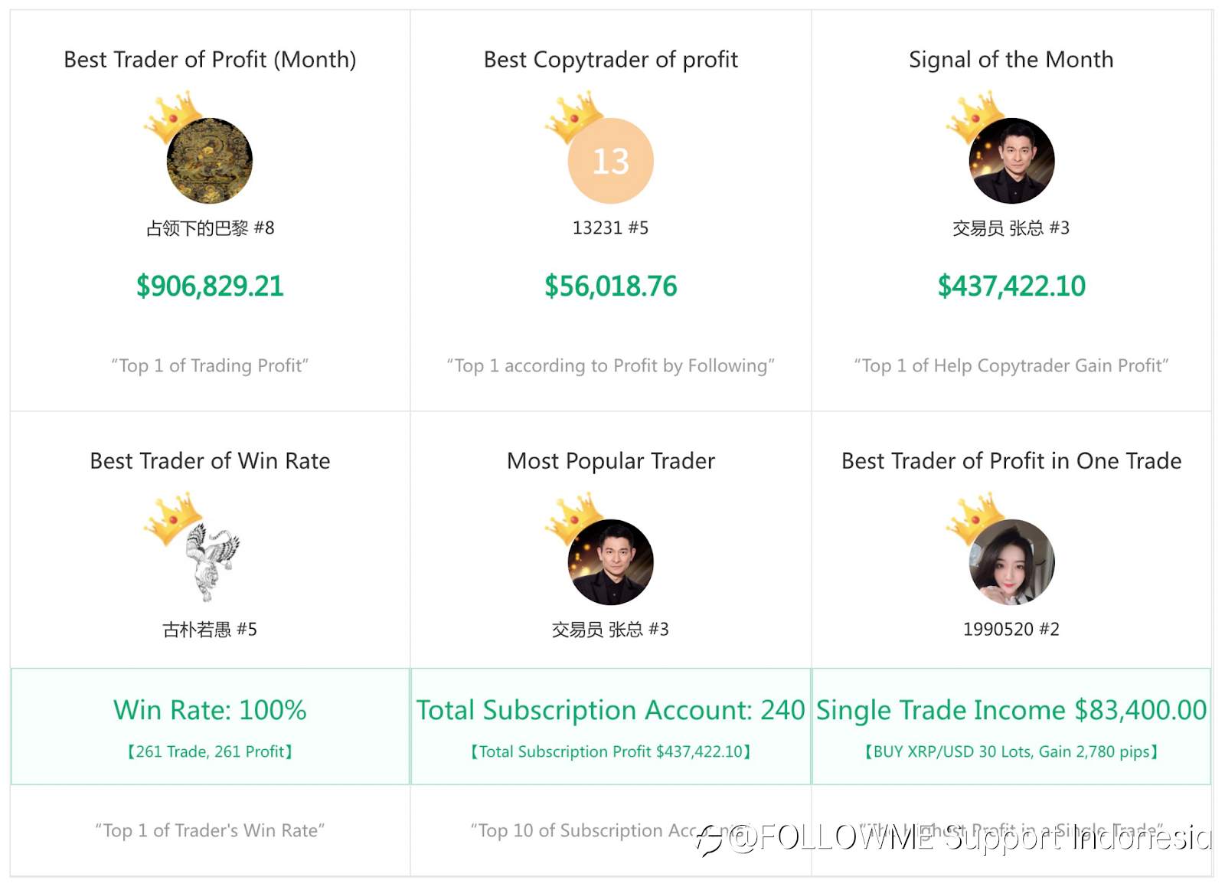The width and height of the screenshot is (1225, 887).
Task: Open trader name 占领下的巴黎 #8
Action: click(210, 227)
